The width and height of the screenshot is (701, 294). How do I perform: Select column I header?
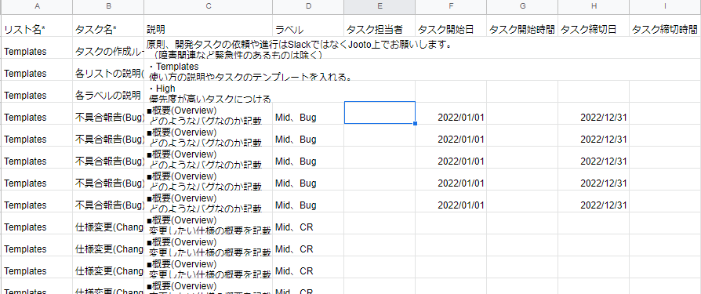(x=665, y=7)
